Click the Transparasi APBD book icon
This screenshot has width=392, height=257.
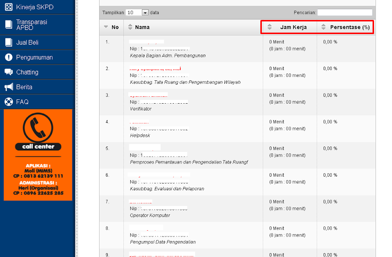click(8, 24)
